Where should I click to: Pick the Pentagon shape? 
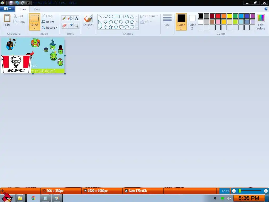111,22
